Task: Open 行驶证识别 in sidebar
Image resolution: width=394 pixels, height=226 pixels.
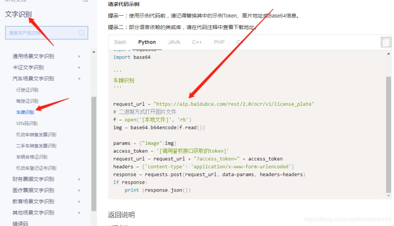Action: pos(27,90)
